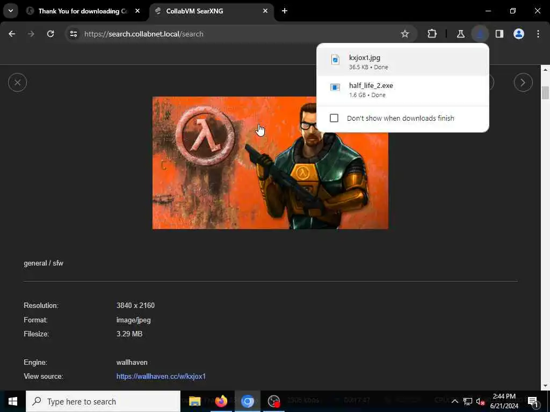Close the image detail view
The height and width of the screenshot is (412, 550).
(17, 83)
